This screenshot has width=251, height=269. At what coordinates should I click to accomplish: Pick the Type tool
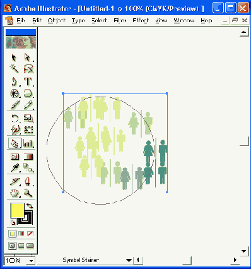point(28,81)
